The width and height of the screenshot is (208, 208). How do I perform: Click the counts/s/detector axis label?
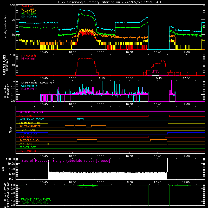pyautogui.click(x=5, y=27)
